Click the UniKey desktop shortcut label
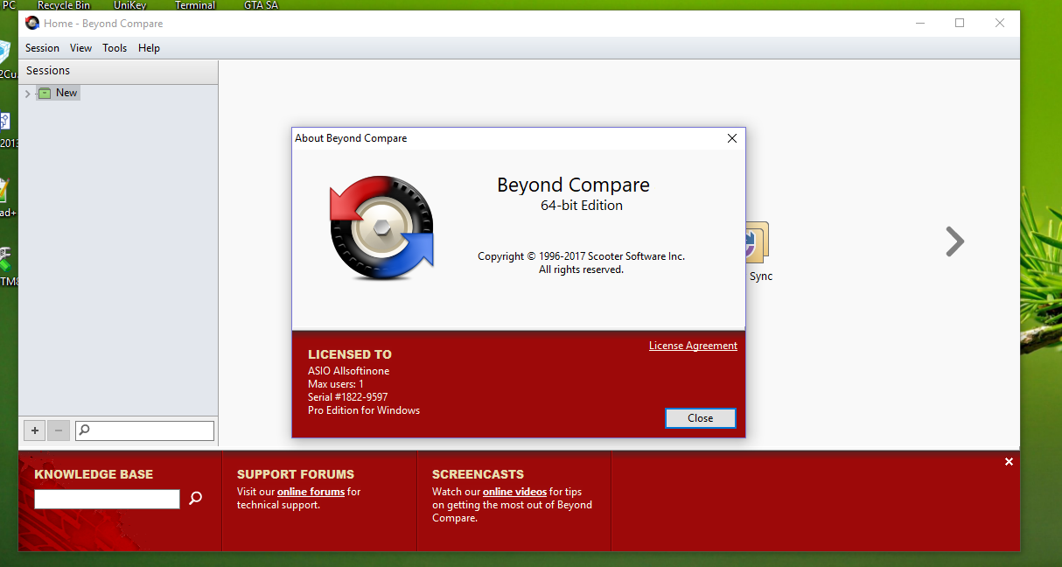 [x=130, y=5]
